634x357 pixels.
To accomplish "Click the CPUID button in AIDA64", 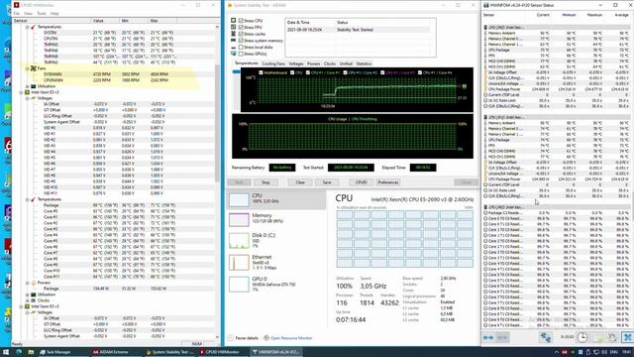I will click(361, 182).
